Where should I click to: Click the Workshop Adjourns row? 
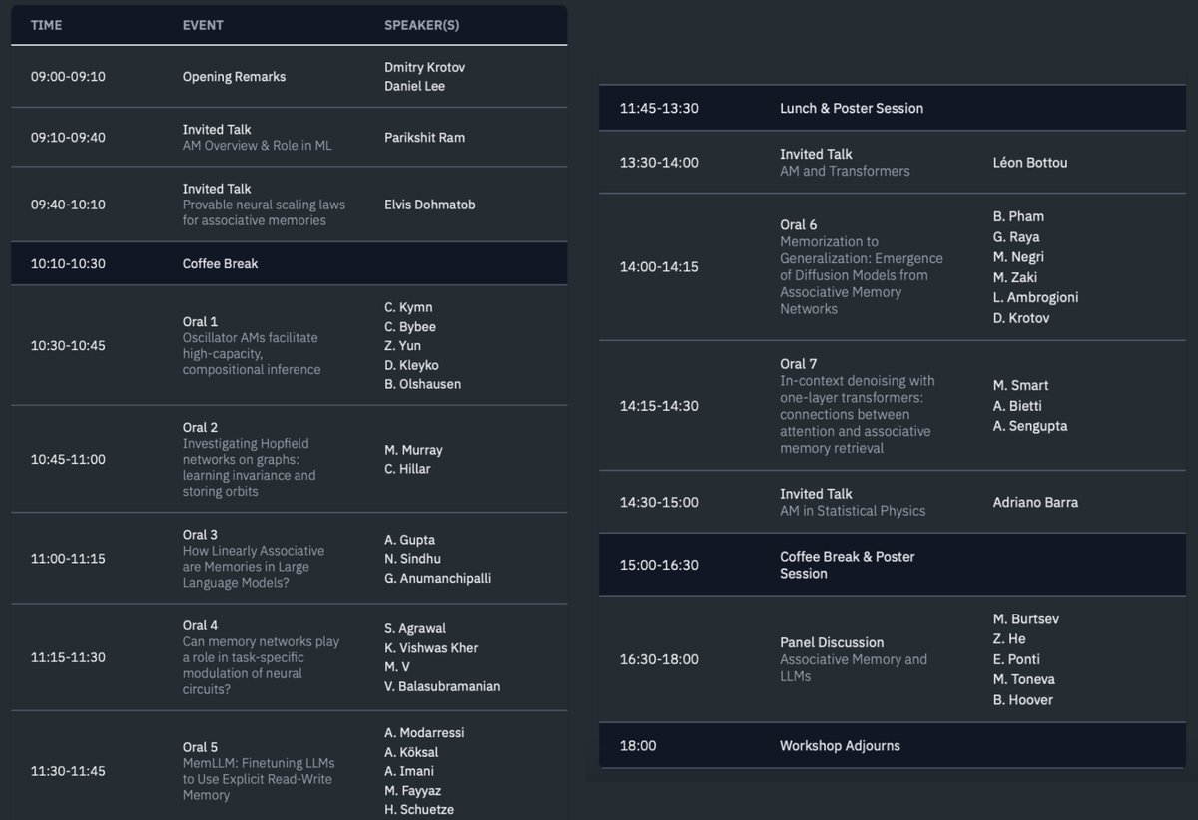pyautogui.click(x=893, y=745)
